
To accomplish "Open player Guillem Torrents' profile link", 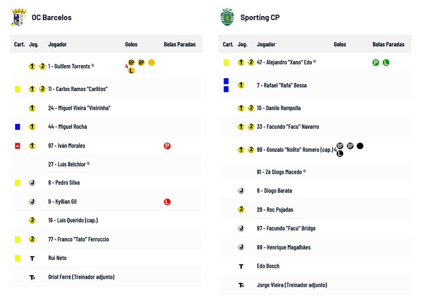I will [x=69, y=66].
